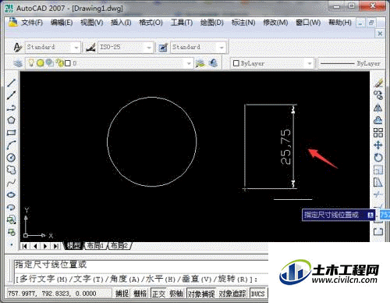Switch to the 布局2 tab
The width and height of the screenshot is (390, 303).
click(x=119, y=246)
